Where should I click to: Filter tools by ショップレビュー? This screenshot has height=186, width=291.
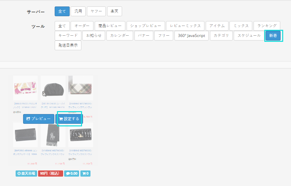[146, 26]
